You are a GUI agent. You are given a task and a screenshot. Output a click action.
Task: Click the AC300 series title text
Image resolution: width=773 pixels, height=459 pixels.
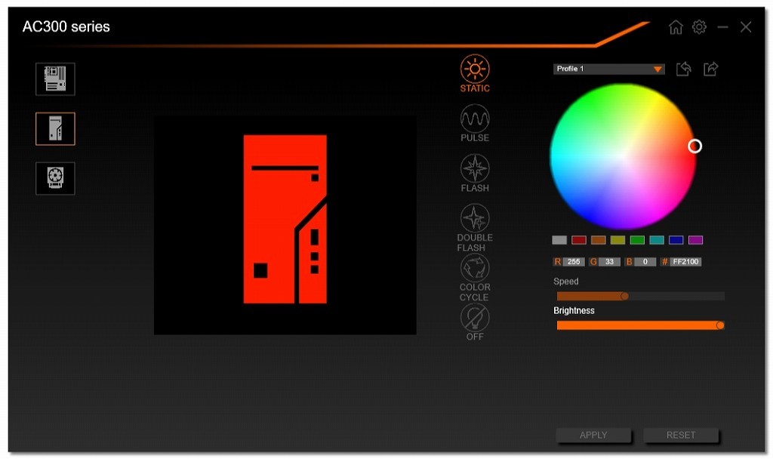tap(66, 26)
